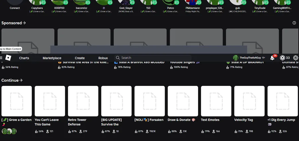
Task: Click the 83% Rating text
Action: pos(68,67)
